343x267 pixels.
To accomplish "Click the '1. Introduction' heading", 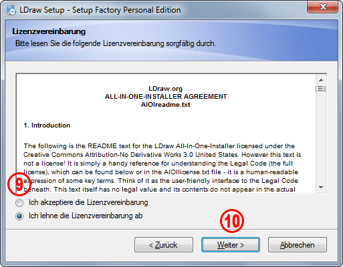I will [x=47, y=125].
